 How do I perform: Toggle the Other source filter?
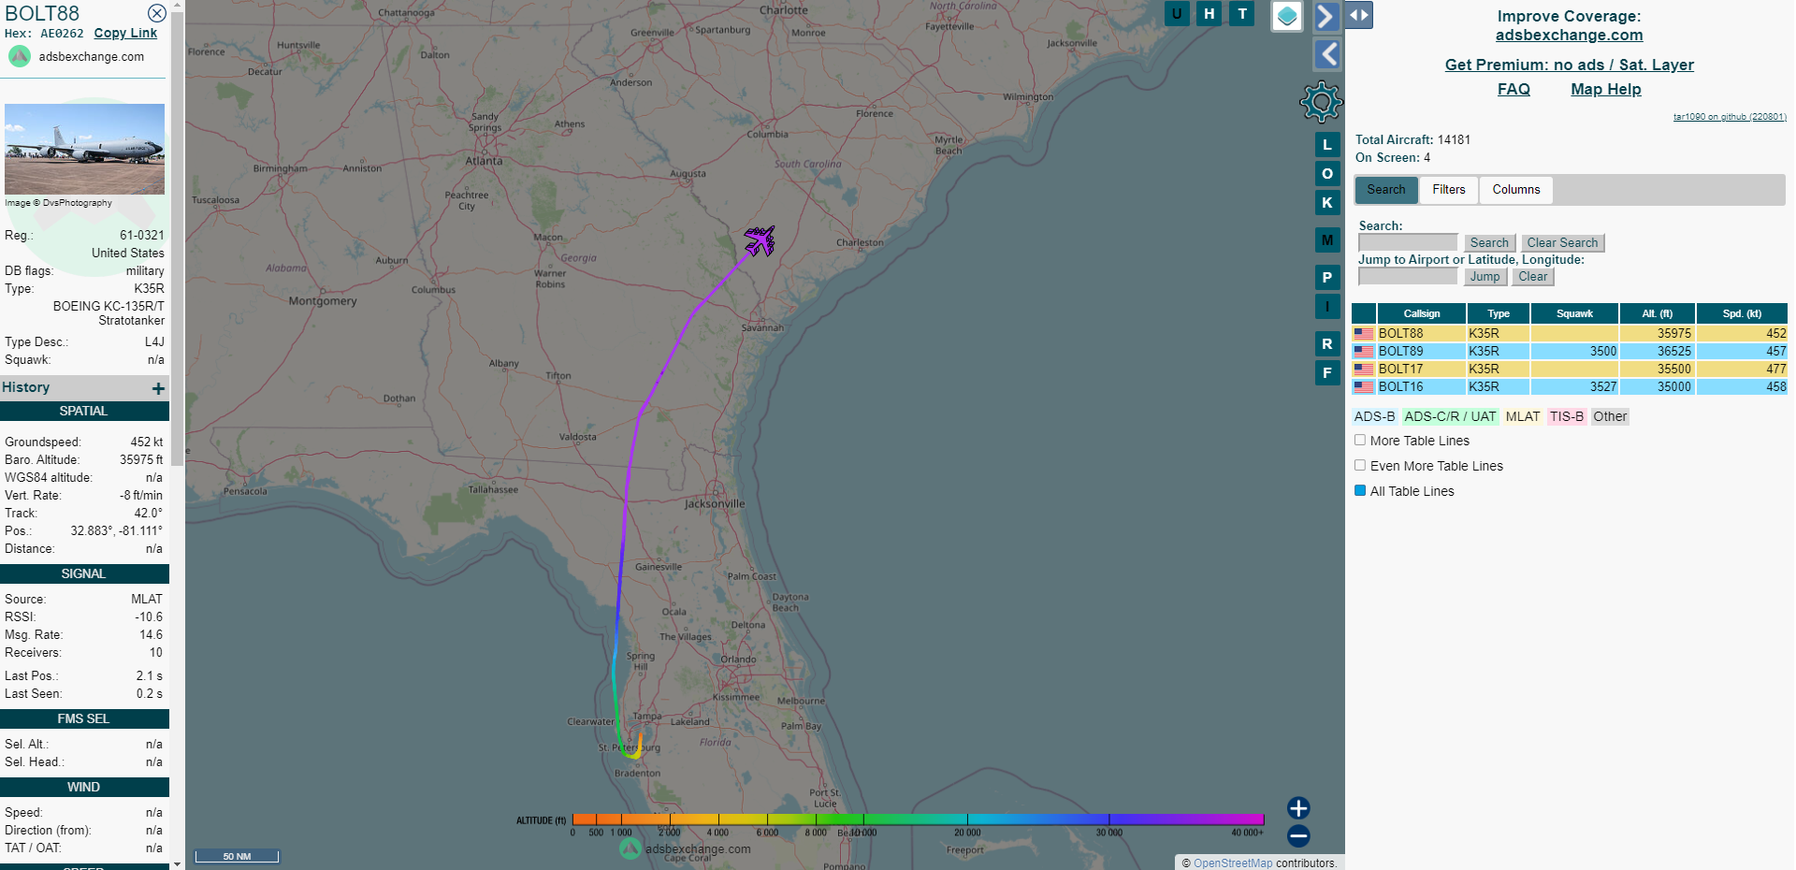click(1610, 417)
